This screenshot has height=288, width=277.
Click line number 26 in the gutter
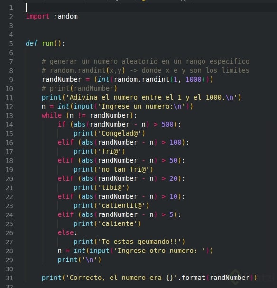9,233
